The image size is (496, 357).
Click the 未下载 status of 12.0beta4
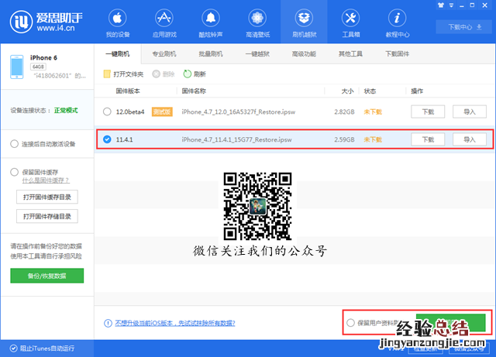373,112
